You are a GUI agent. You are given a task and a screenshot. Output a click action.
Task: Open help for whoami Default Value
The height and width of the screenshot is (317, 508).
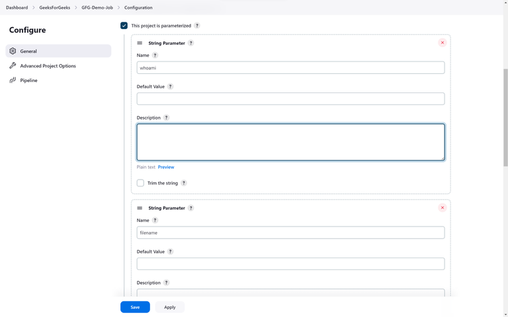(170, 87)
